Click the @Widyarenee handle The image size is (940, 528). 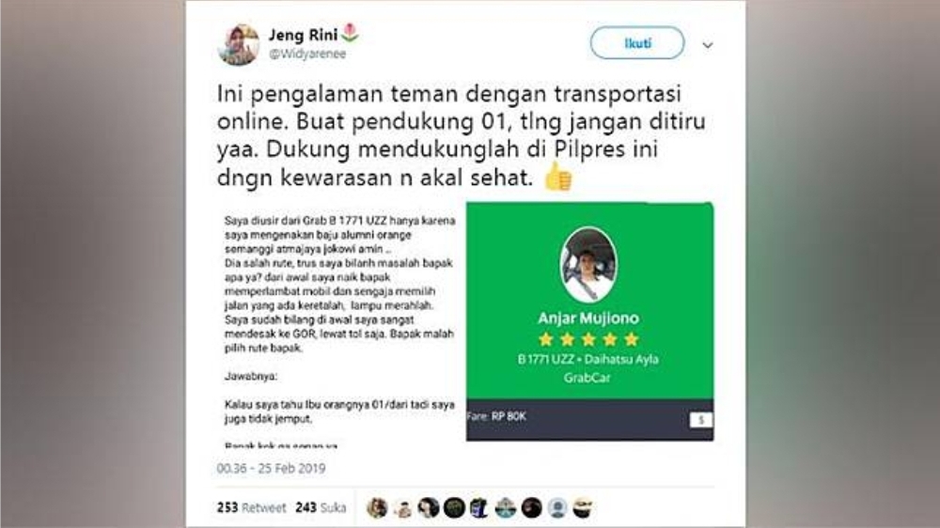tap(307, 54)
